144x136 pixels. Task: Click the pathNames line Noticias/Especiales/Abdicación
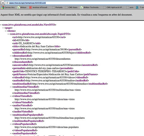pyautogui.click(x=55, y=74)
